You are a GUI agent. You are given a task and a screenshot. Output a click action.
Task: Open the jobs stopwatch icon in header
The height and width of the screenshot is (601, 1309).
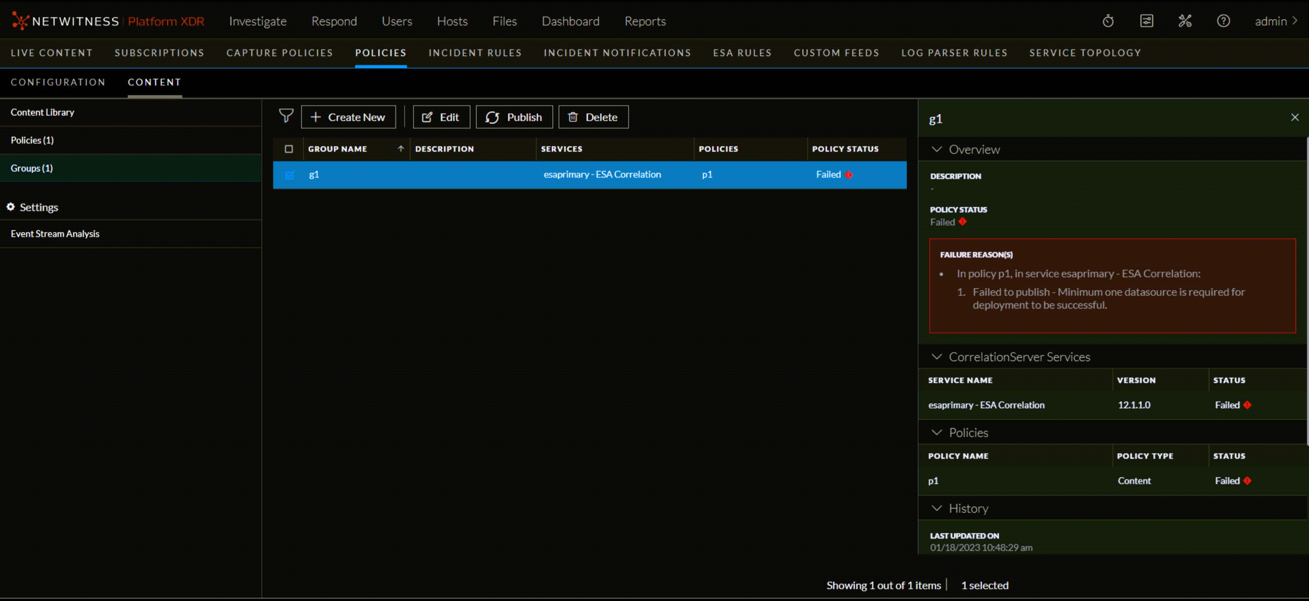tap(1108, 21)
